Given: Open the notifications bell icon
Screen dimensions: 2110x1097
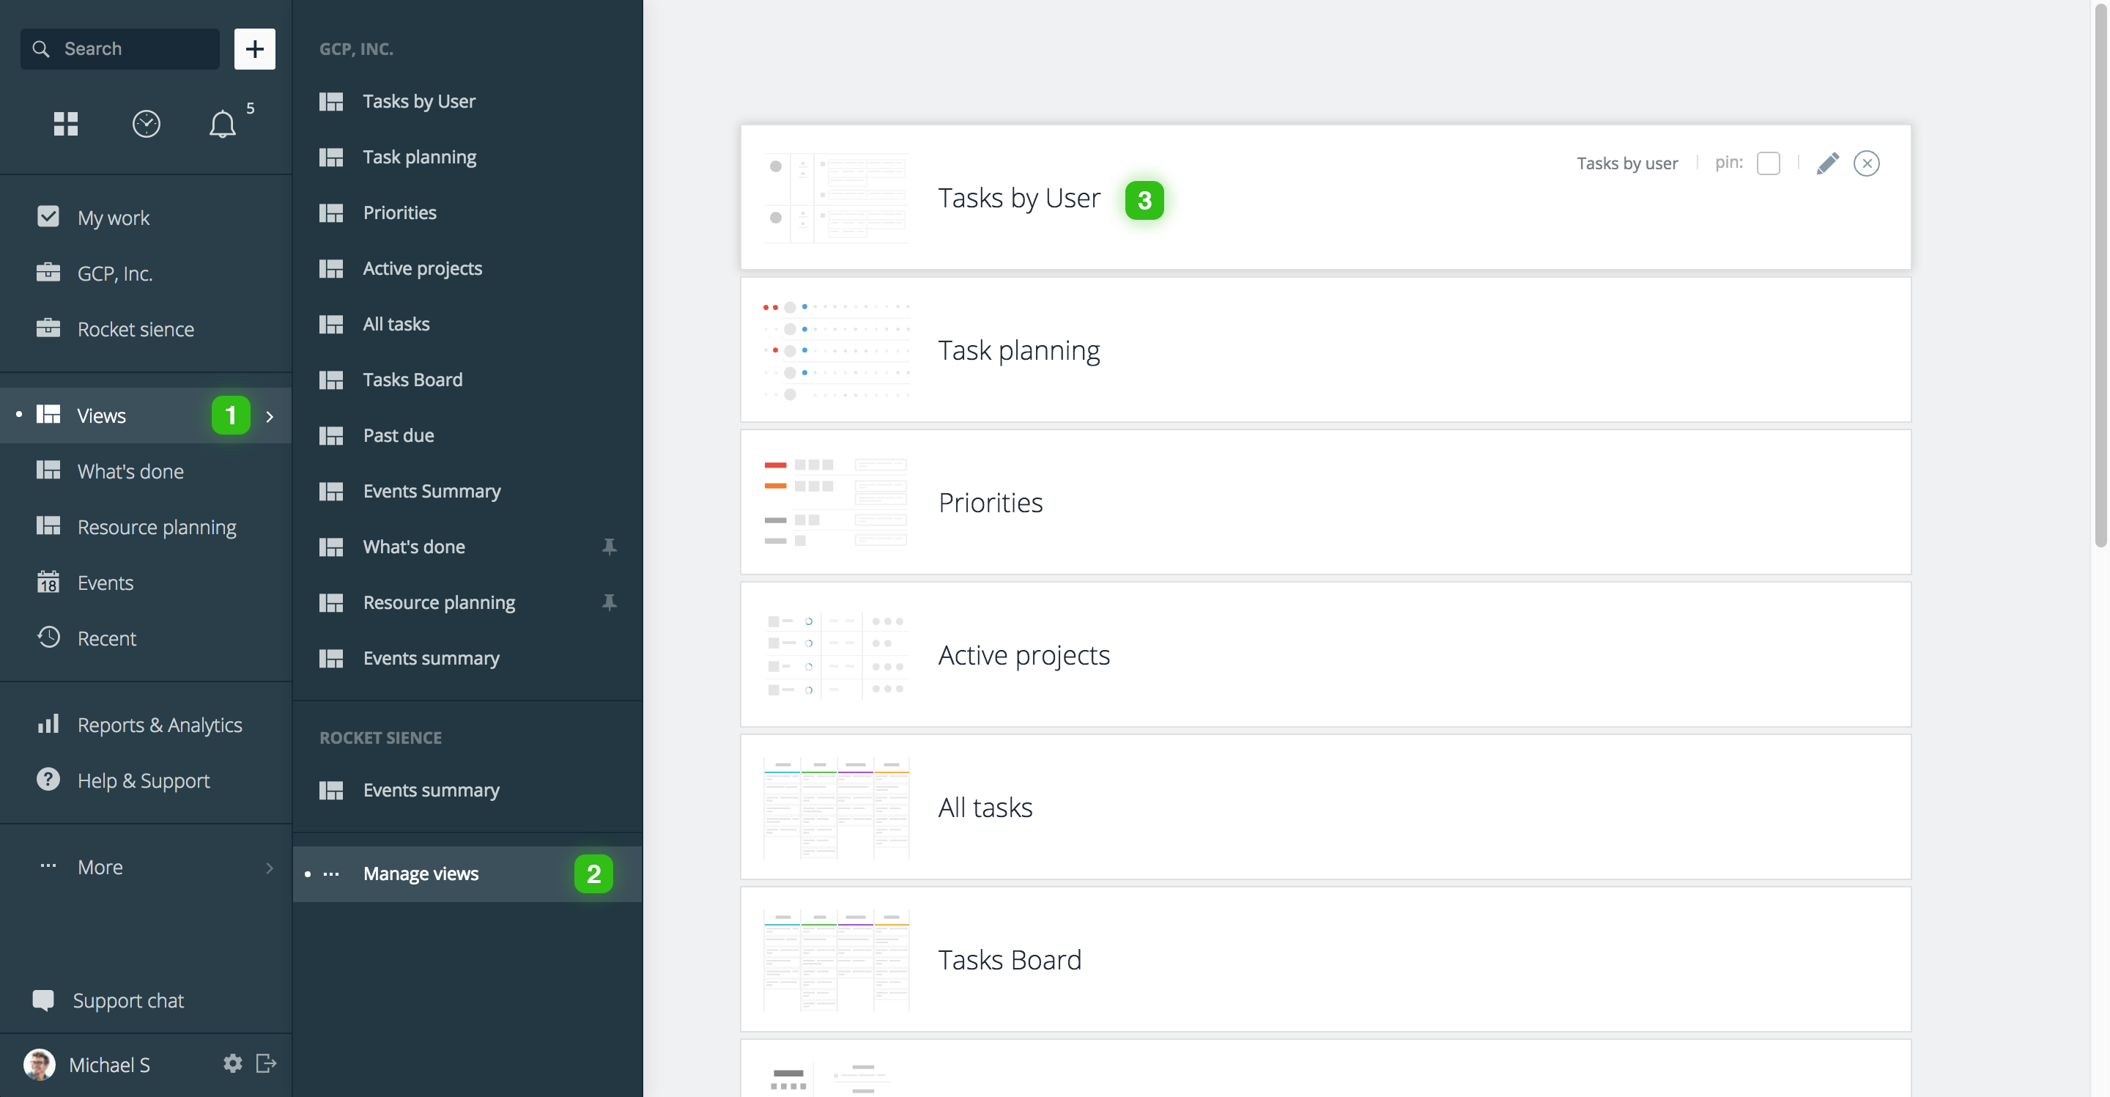Looking at the screenshot, I should (222, 124).
